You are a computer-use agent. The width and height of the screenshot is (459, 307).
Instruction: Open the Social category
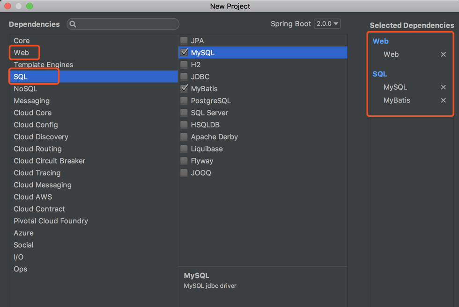(93, 245)
